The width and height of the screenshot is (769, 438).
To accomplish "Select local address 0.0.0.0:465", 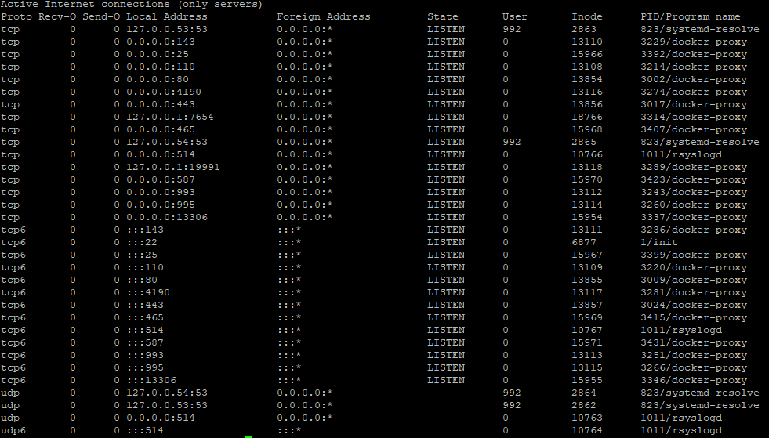I will coord(161,129).
